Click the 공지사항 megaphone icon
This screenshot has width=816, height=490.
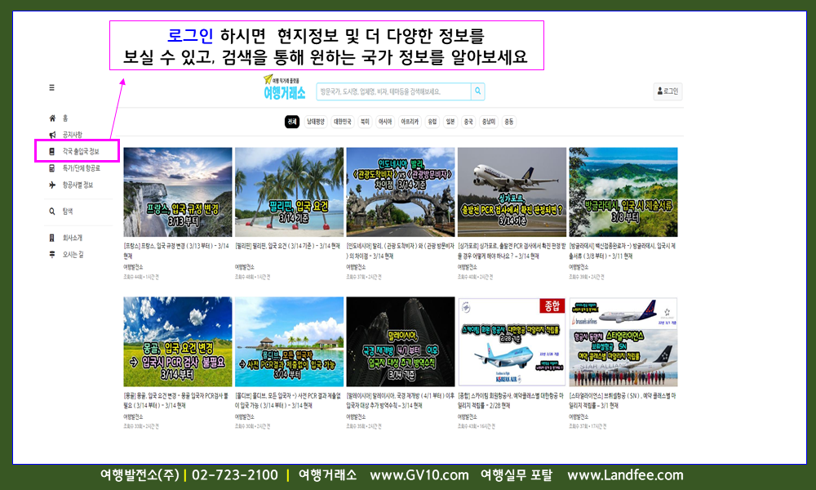click(52, 135)
